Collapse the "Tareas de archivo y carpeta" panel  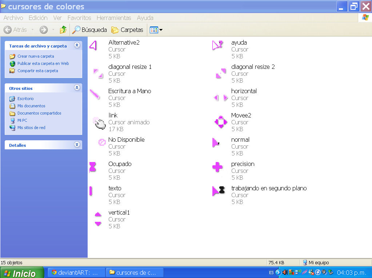pyautogui.click(x=77, y=46)
